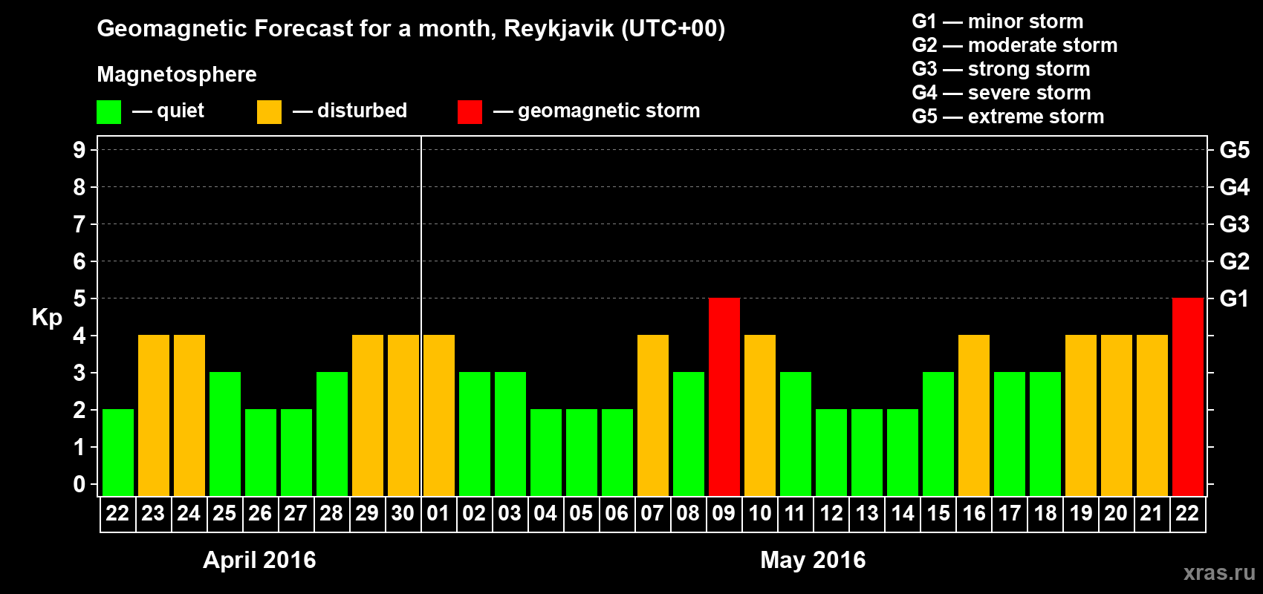1263x594 pixels.
Task: Click the G1 label on right axis
Action: tap(1235, 298)
